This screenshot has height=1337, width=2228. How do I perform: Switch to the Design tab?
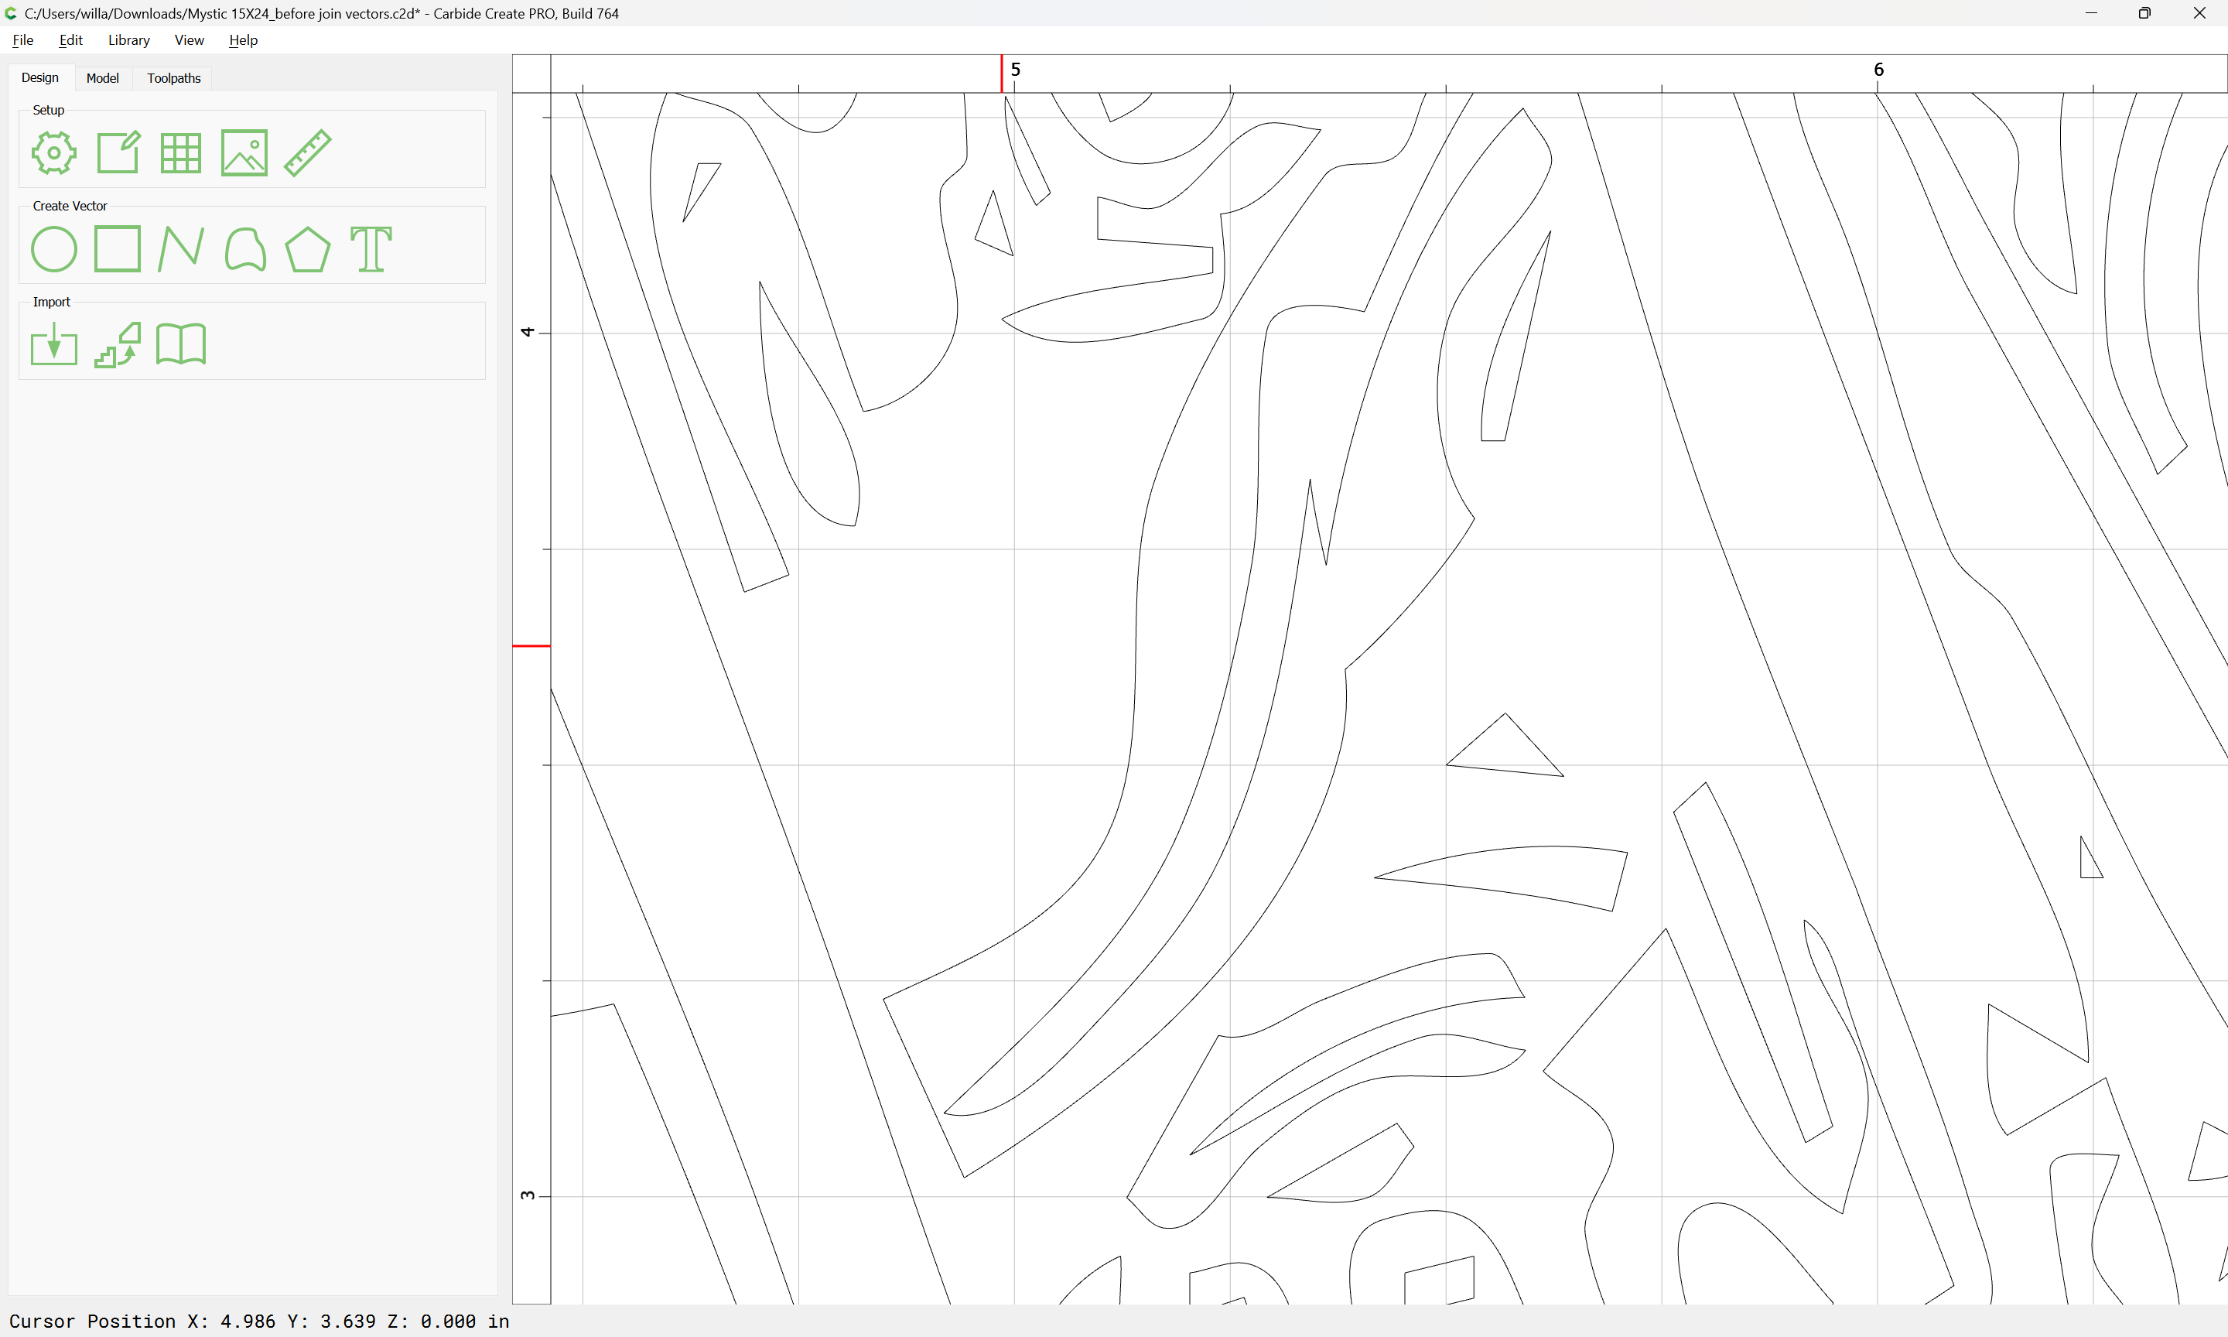point(39,77)
